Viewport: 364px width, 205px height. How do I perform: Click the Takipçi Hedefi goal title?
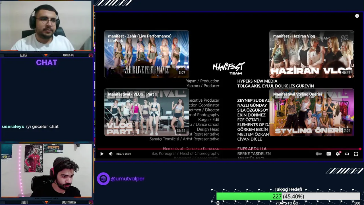pos(288,189)
